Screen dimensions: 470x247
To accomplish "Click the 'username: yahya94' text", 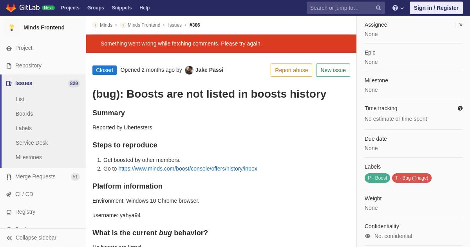I will 116,215.
